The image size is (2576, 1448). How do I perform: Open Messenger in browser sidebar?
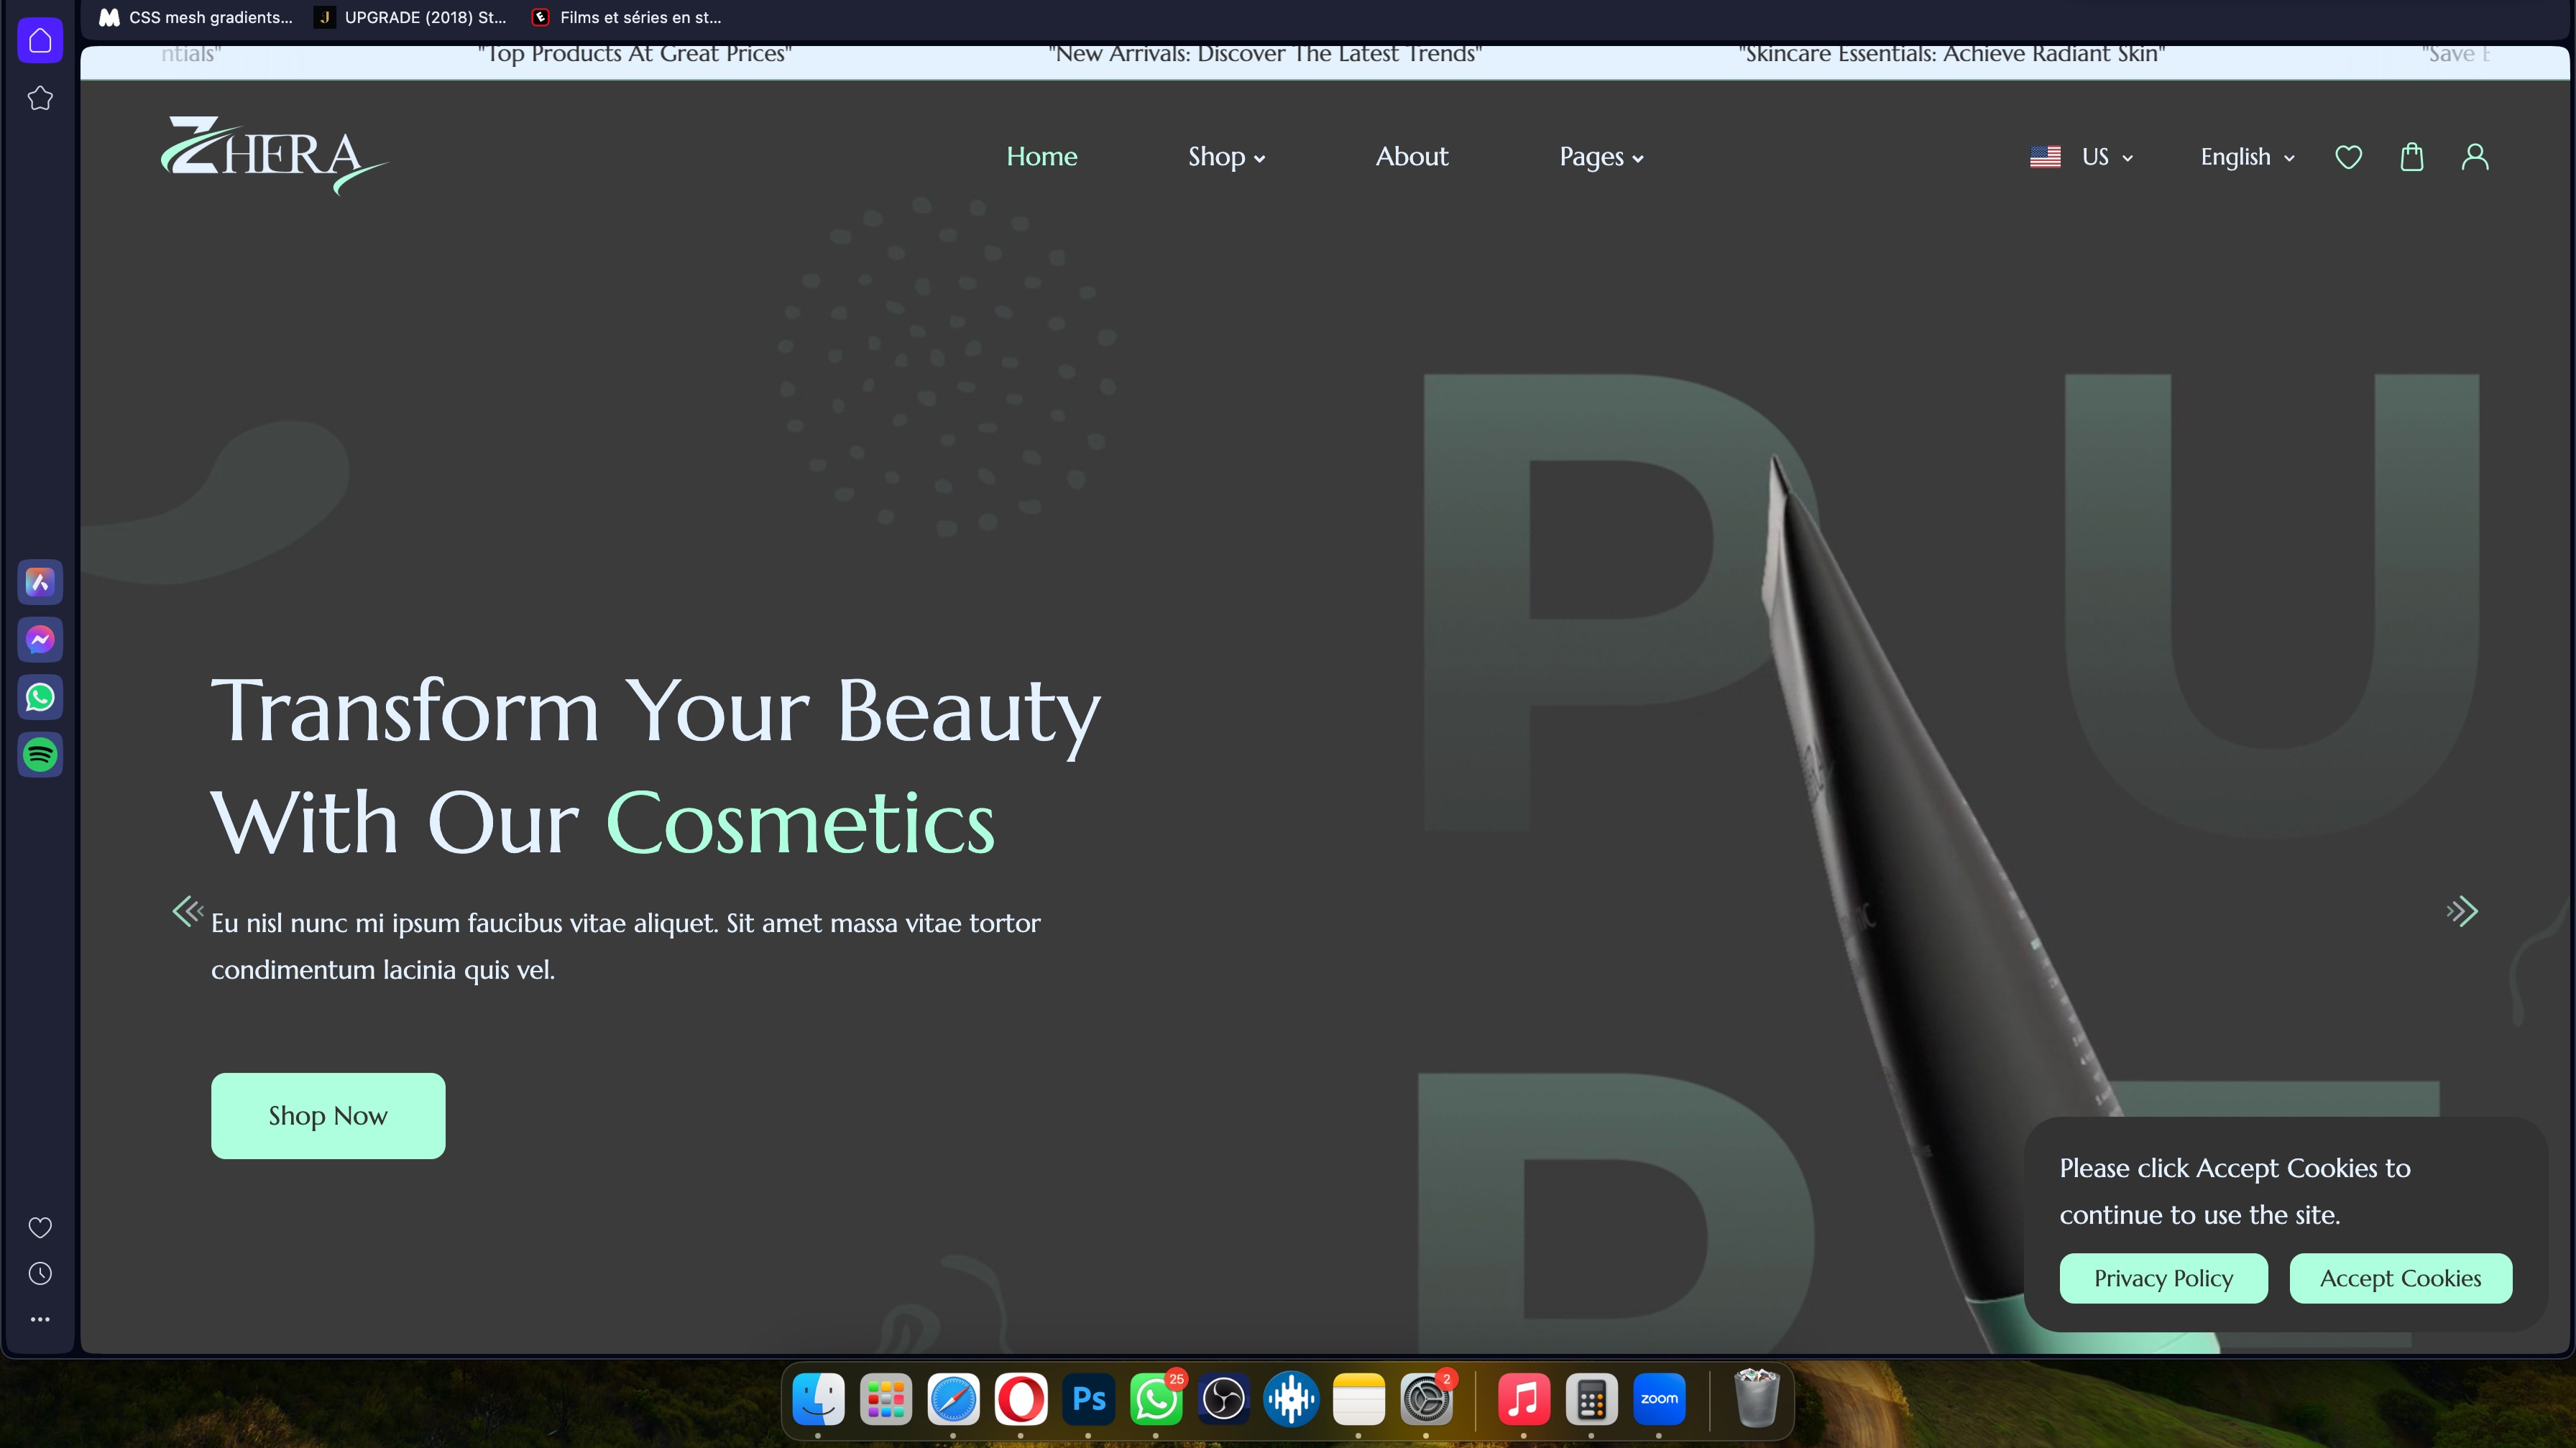[40, 640]
